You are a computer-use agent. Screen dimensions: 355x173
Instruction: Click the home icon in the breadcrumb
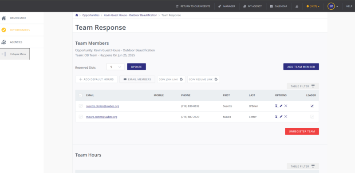click(76, 15)
